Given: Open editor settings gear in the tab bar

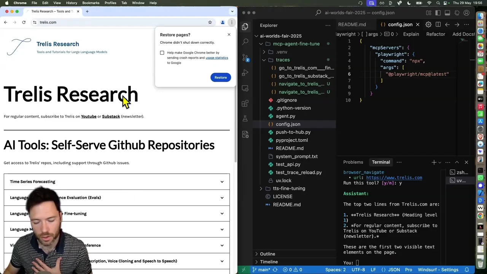Looking at the screenshot, I should click(x=428, y=25).
